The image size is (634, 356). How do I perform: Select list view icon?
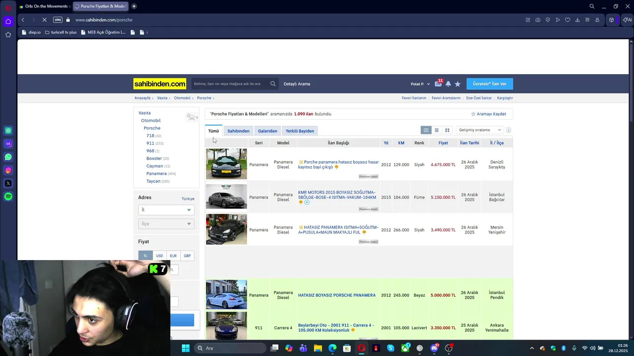pos(436,130)
